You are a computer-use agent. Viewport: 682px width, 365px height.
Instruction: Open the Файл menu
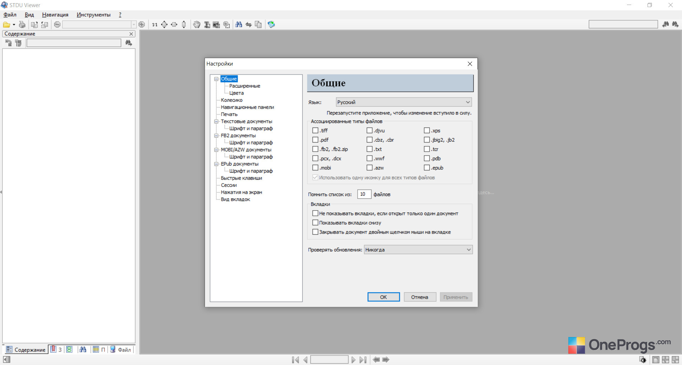pos(10,15)
